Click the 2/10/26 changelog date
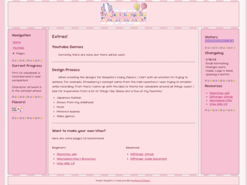 point(211,60)
